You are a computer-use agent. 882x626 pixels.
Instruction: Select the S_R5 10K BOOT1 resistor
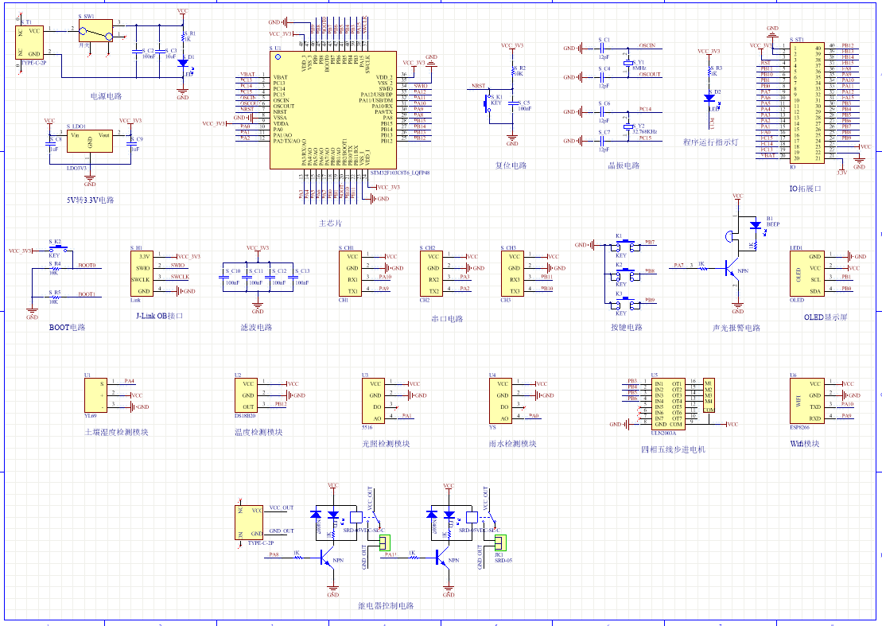pos(54,297)
